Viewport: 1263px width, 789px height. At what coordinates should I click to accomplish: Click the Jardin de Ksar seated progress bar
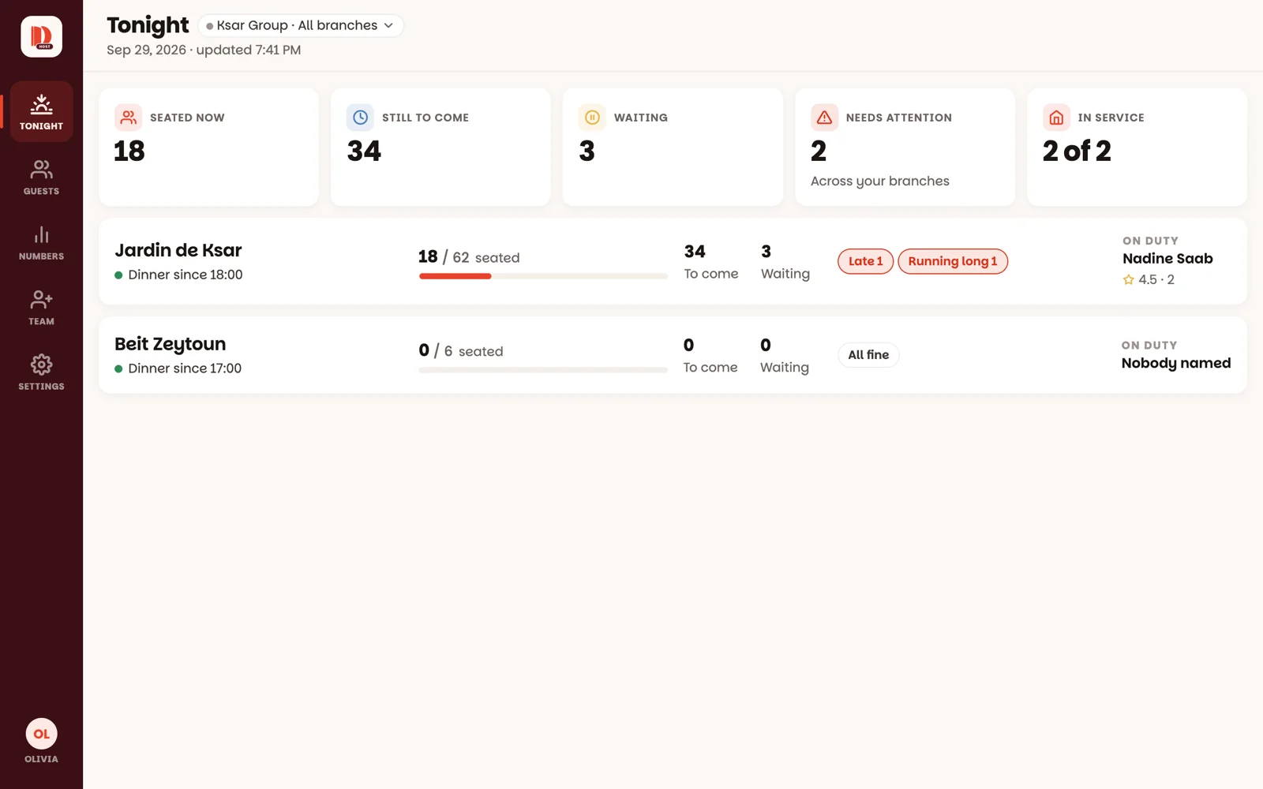click(543, 276)
